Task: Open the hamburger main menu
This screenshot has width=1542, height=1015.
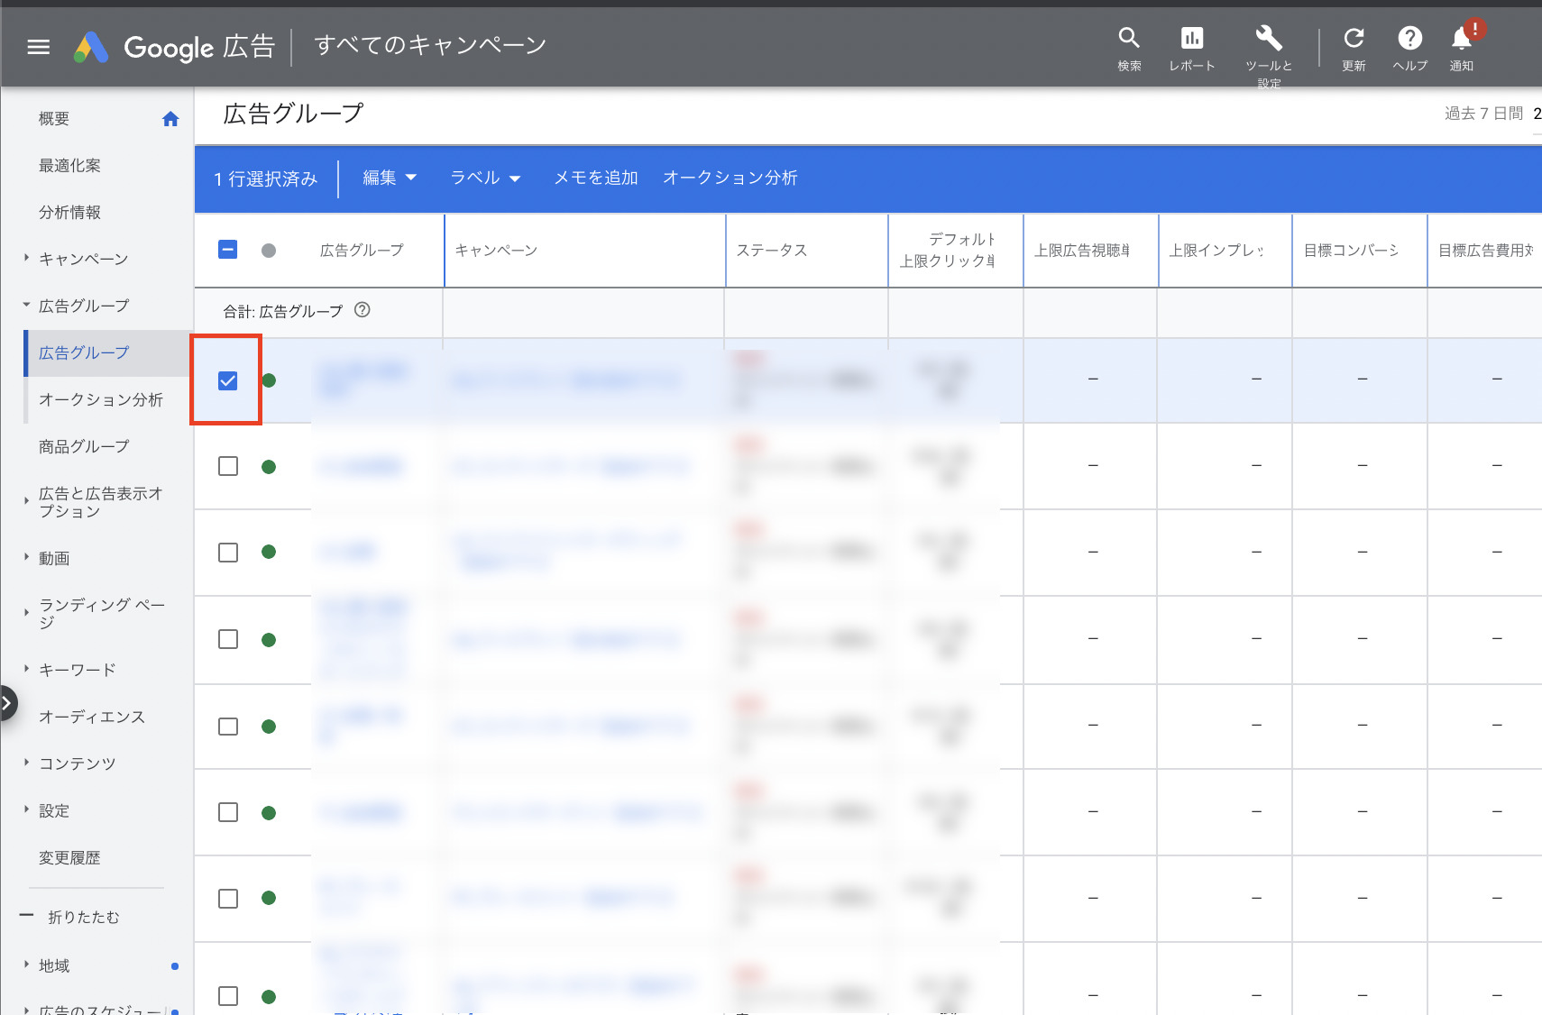Action: coord(38,47)
